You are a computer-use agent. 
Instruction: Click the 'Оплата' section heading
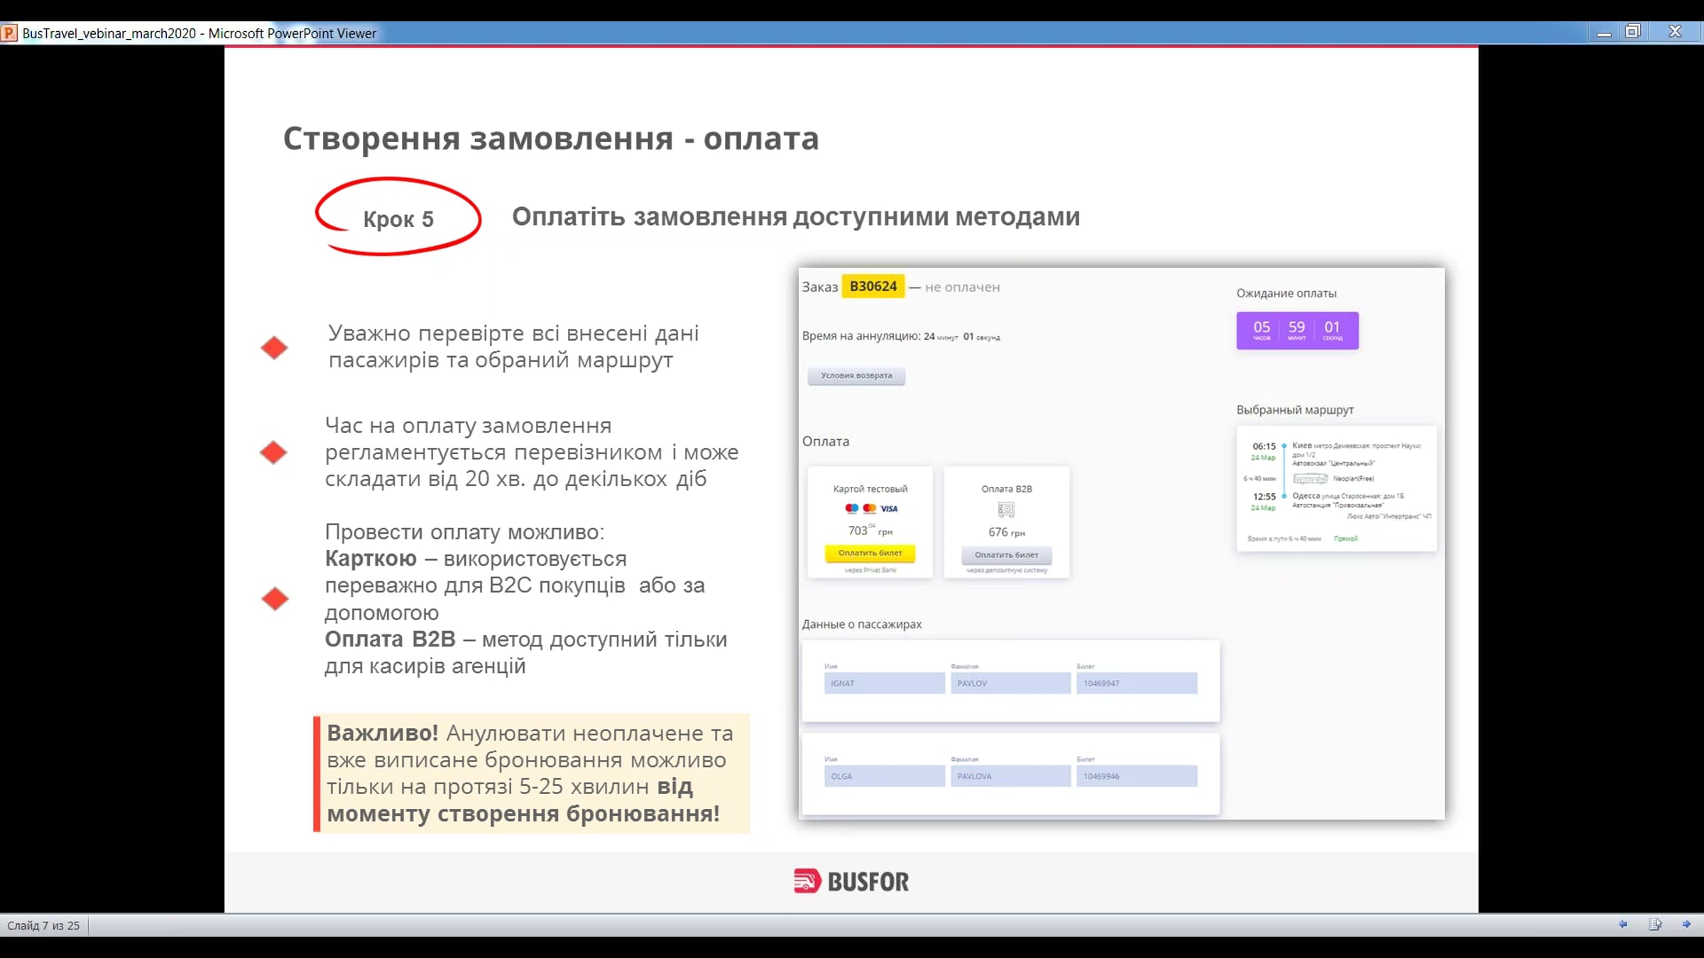825,441
